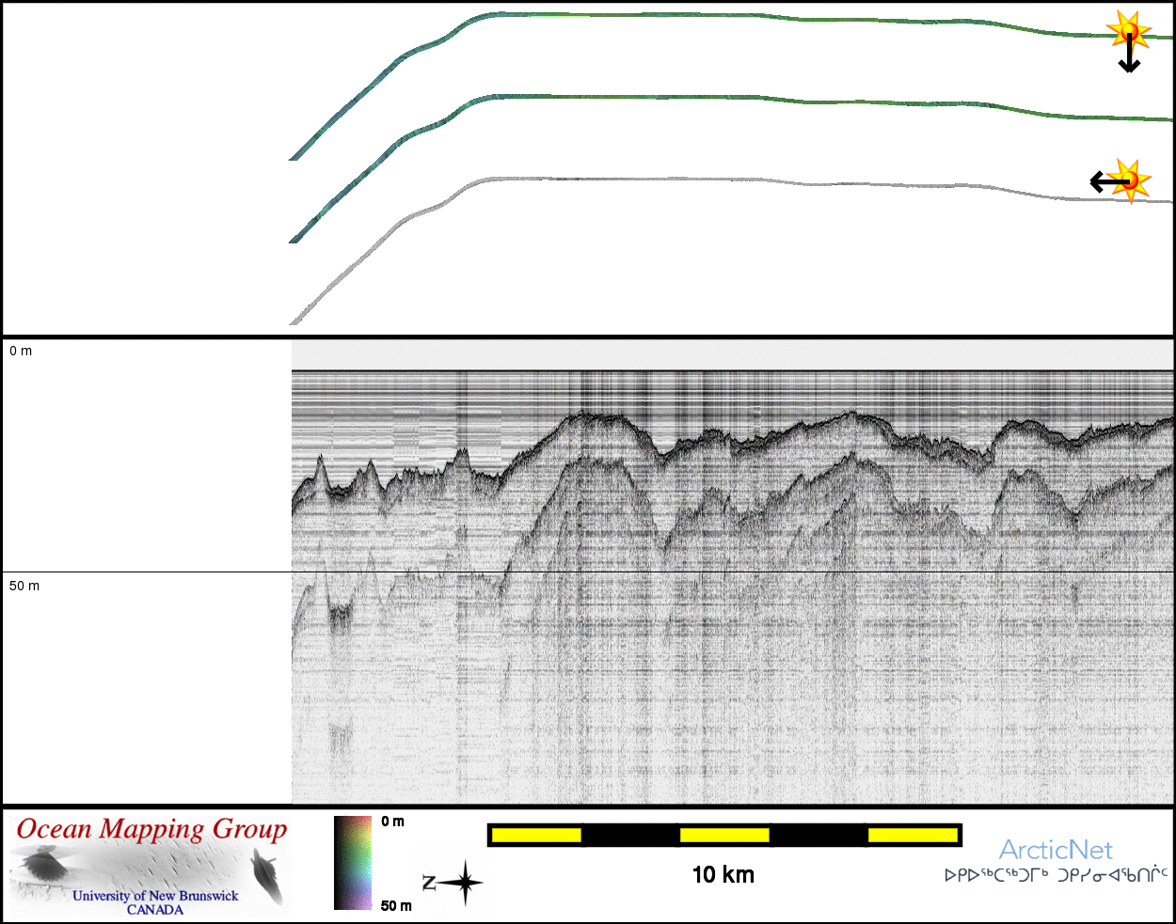Click the depth color legend swatch
Viewport: 1176px width, 924px height.
(x=353, y=863)
